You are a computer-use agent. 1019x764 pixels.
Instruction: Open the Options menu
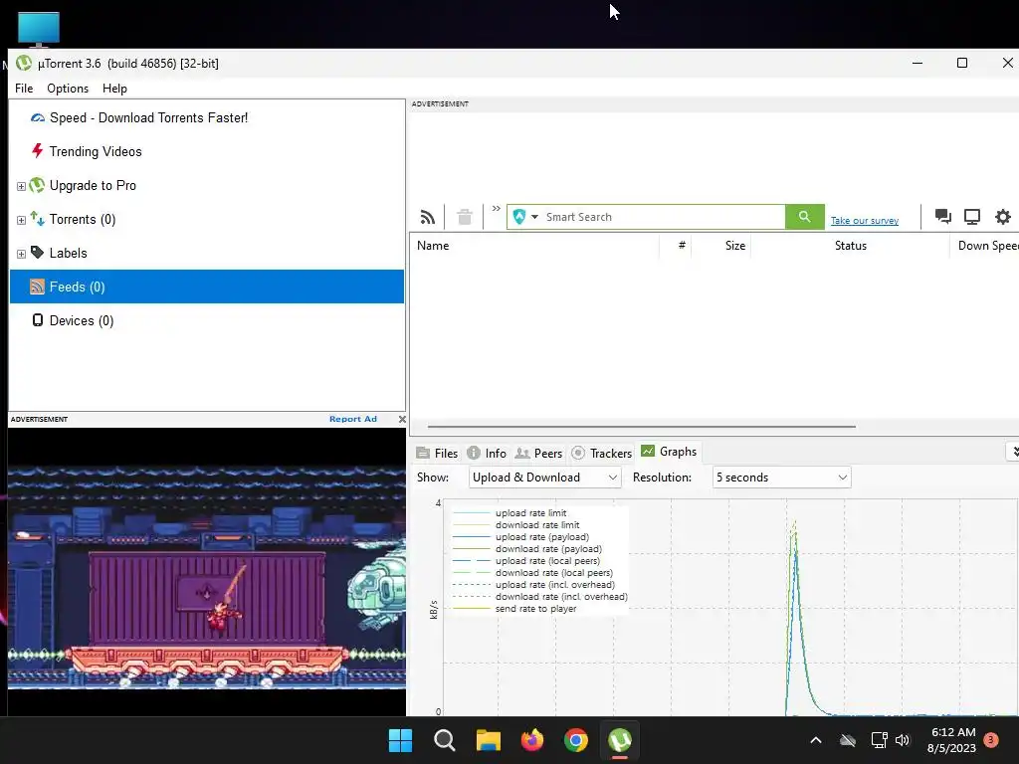[x=68, y=89]
